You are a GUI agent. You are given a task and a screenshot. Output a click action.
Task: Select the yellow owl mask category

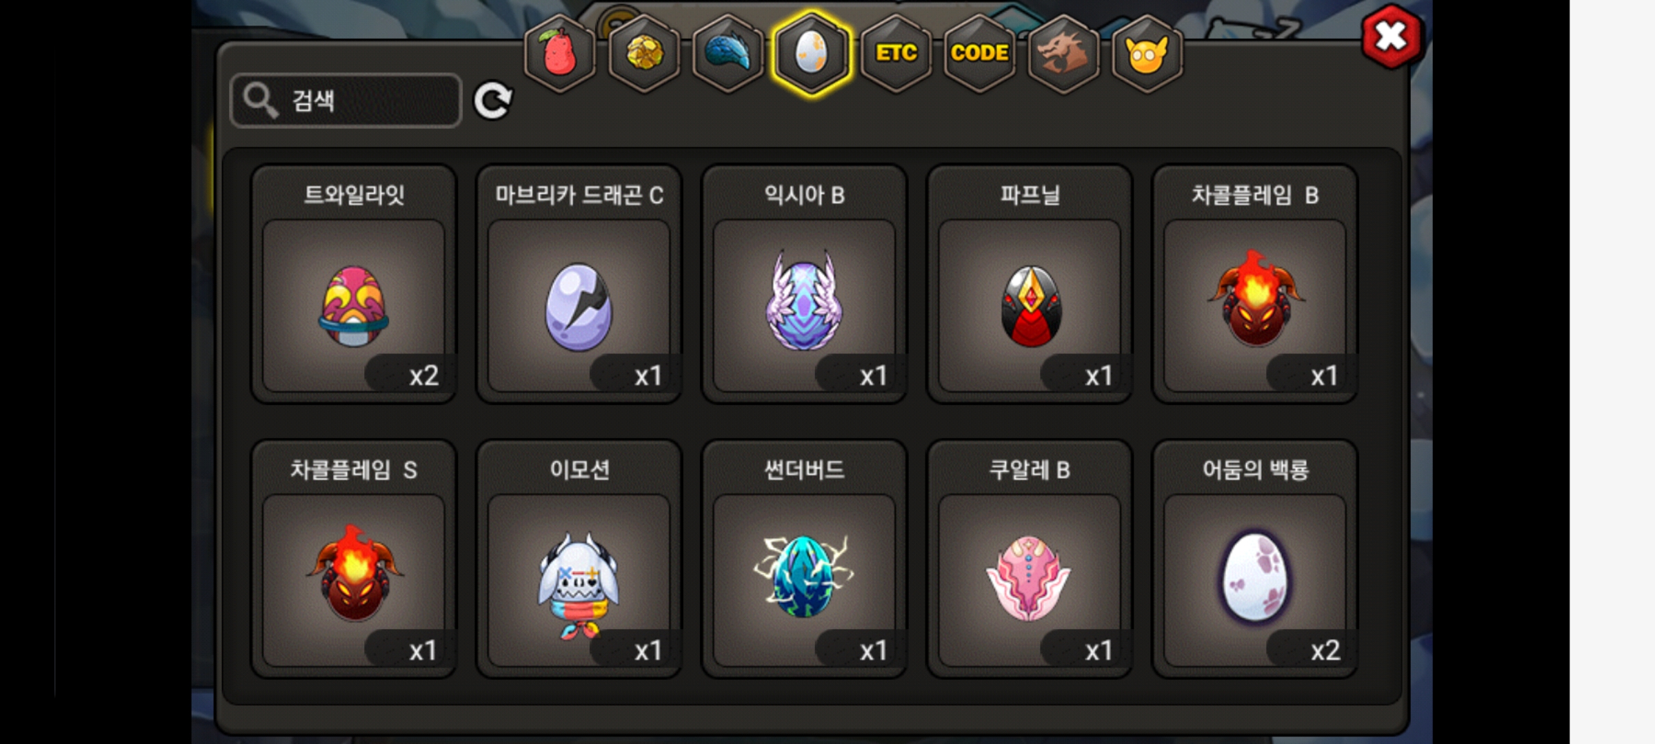tap(1147, 53)
